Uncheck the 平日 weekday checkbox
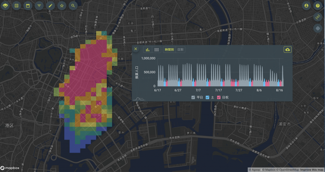 [193, 98]
